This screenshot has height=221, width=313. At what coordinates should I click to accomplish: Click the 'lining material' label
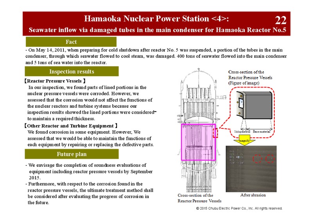(x=242, y=132)
